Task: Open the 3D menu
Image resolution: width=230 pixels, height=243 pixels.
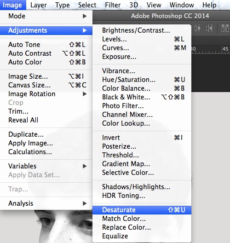Action: point(134,5)
